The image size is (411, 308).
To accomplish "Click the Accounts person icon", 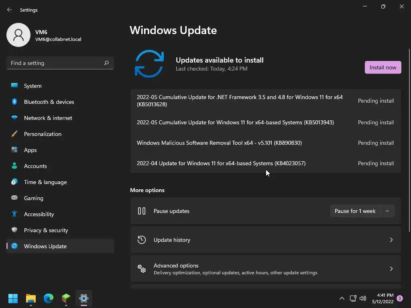I will pyautogui.click(x=14, y=166).
